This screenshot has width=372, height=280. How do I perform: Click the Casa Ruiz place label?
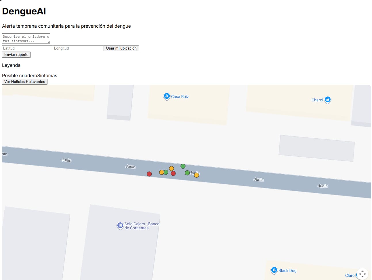[x=180, y=97]
